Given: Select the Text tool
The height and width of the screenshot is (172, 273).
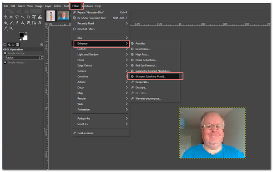Looking at the screenshot, I should click(40, 23).
